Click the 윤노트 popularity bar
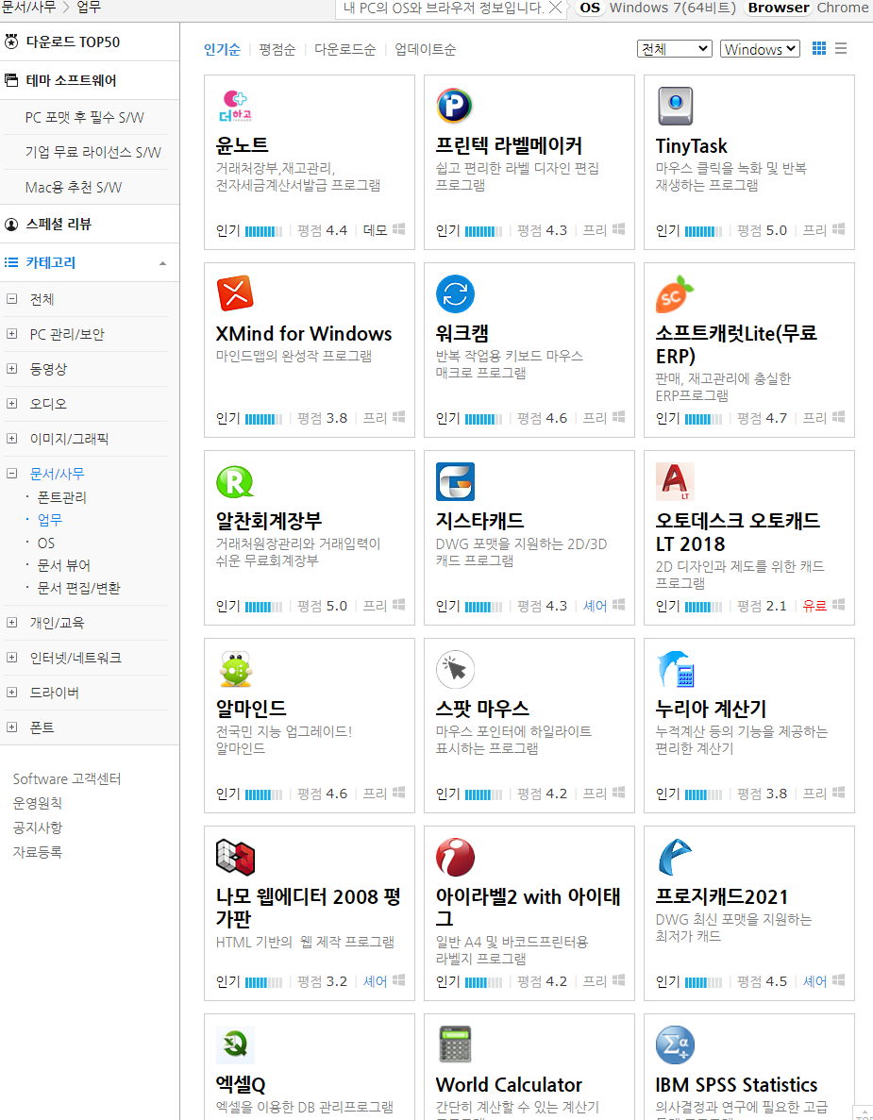The width and height of the screenshot is (873, 1120). click(x=263, y=231)
